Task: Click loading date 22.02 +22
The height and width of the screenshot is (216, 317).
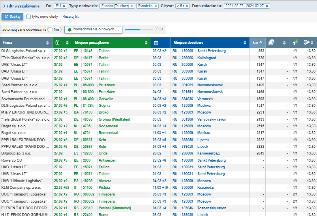Action: pos(62,188)
